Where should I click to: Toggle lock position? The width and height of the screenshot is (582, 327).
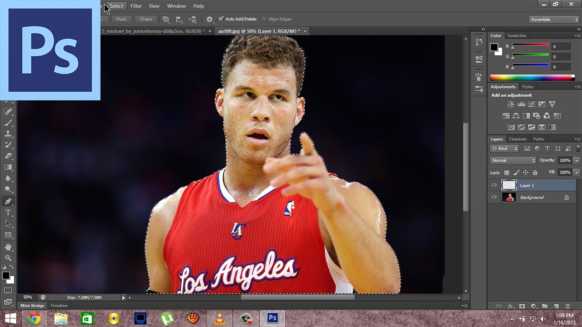pos(525,173)
